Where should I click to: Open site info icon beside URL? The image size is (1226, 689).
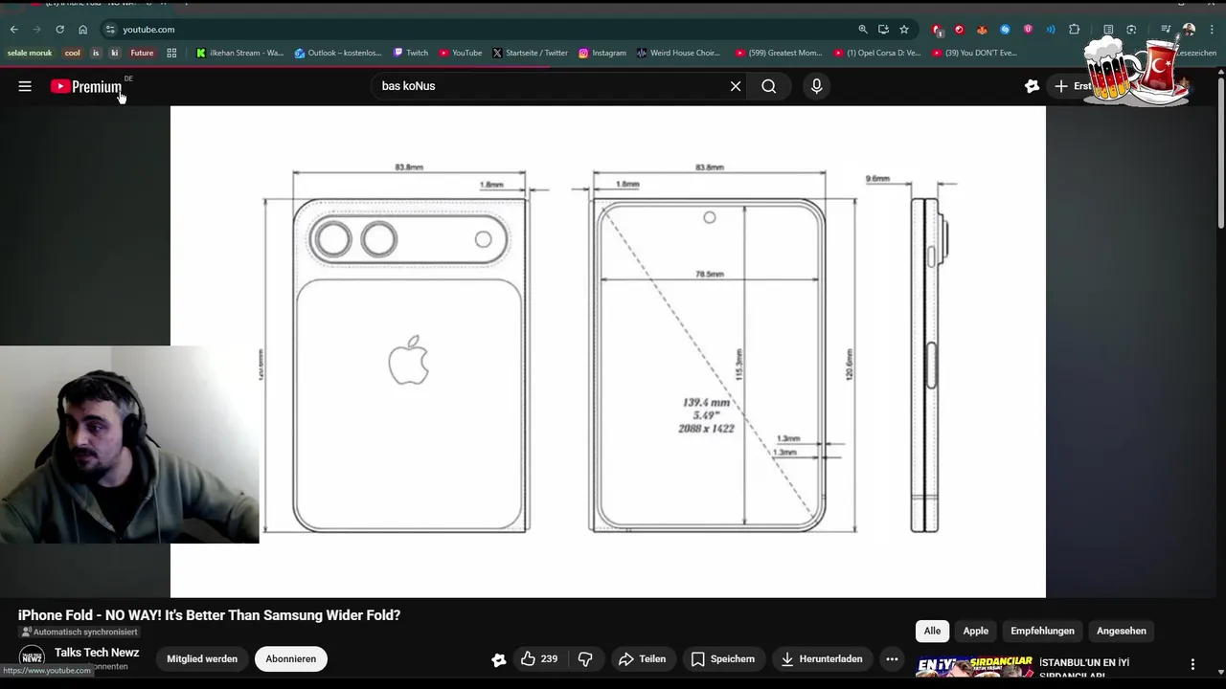point(110,30)
